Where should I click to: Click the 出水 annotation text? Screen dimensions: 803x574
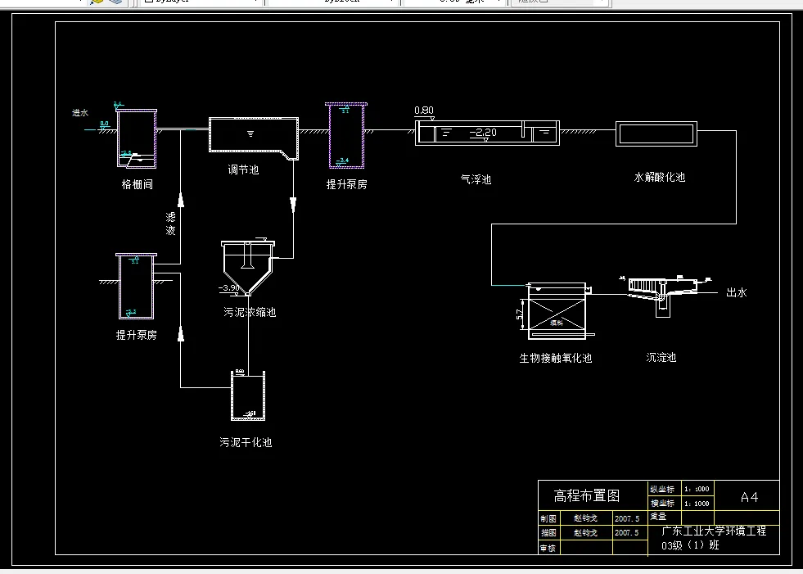[736, 292]
